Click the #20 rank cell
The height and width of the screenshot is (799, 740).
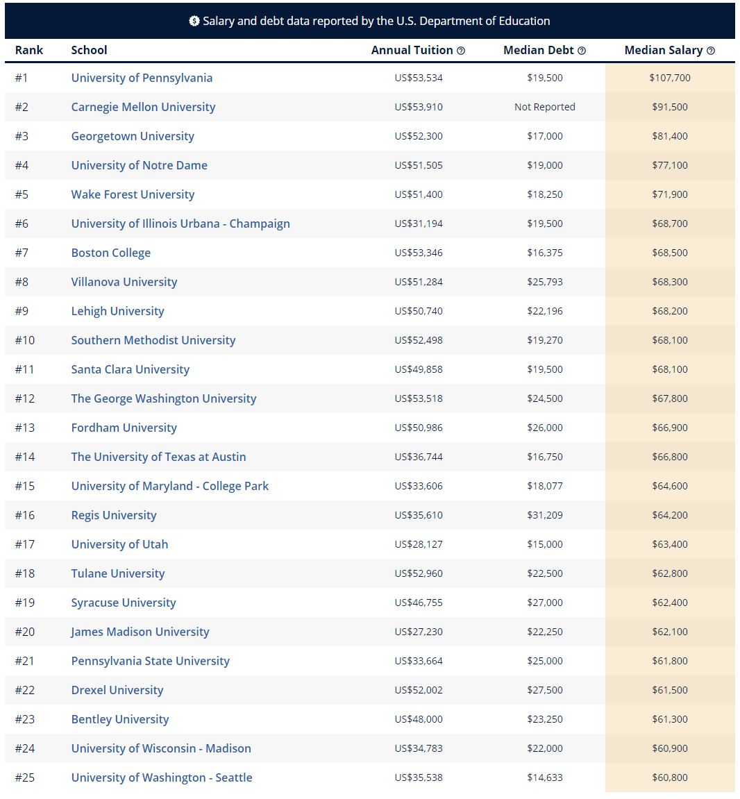tap(25, 632)
